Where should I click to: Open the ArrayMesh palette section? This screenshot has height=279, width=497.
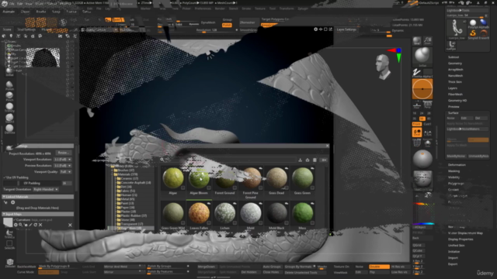coord(456,69)
